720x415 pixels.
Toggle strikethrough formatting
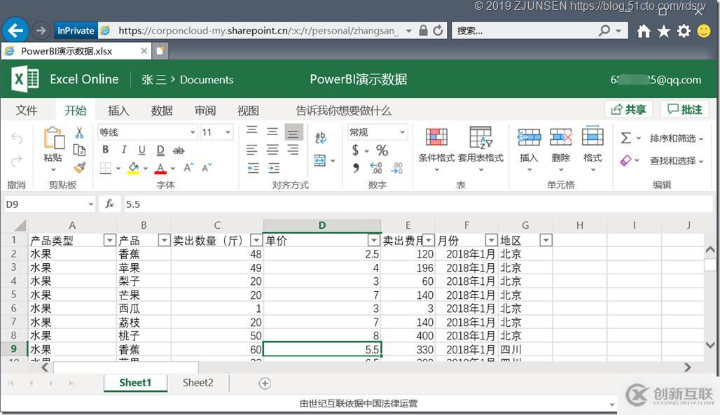pos(179,150)
